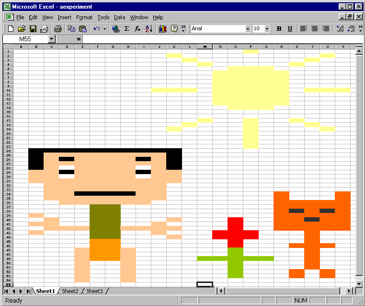The height and width of the screenshot is (306, 365).
Task: Click the New workbook icon
Action: (x=11, y=29)
